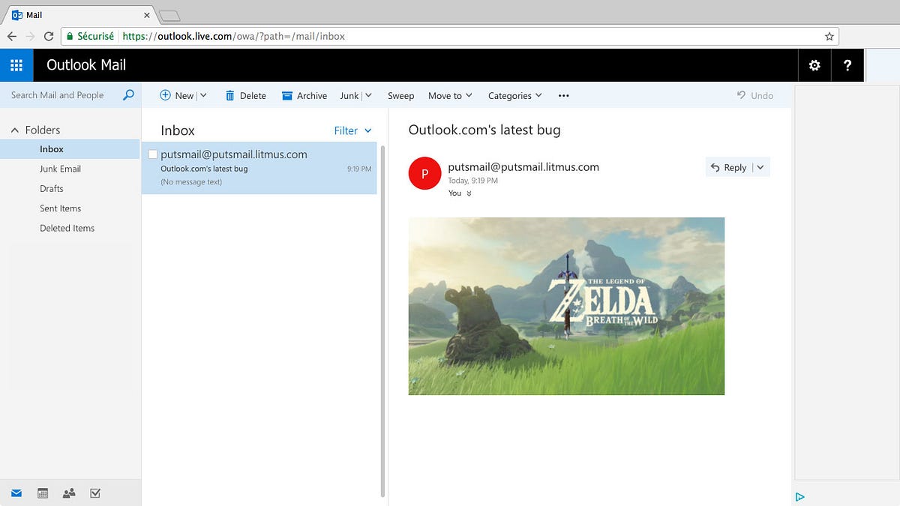Viewport: 900px width, 506px height.
Task: Open the more actions ellipsis
Action: pyautogui.click(x=564, y=96)
